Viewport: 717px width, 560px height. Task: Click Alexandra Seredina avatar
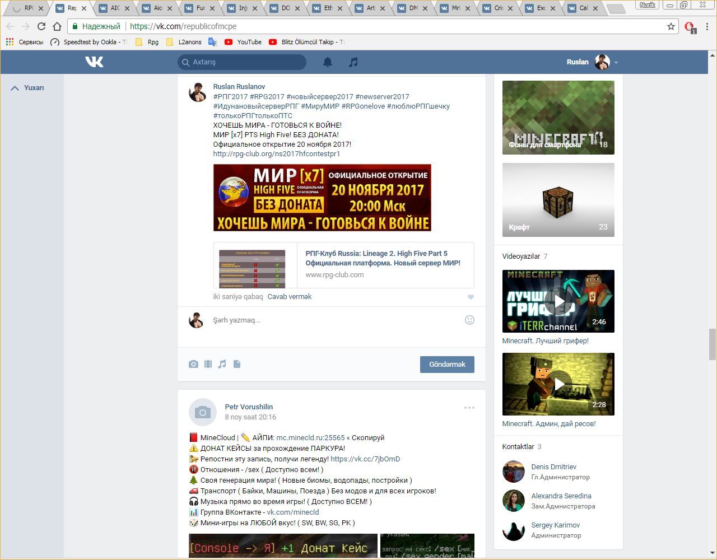(514, 501)
